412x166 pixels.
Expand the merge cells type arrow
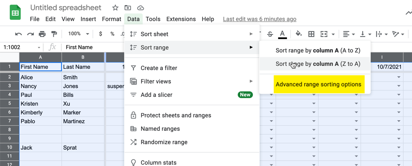pyautogui.click(x=333, y=34)
